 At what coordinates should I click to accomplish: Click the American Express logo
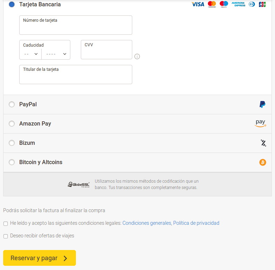[x=238, y=5]
